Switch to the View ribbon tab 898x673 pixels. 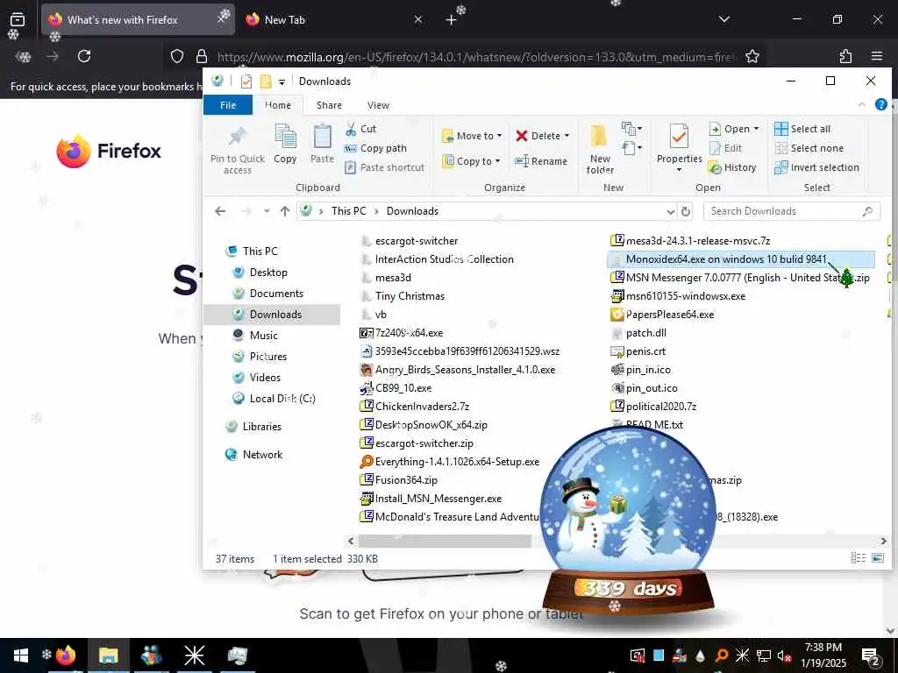378,105
